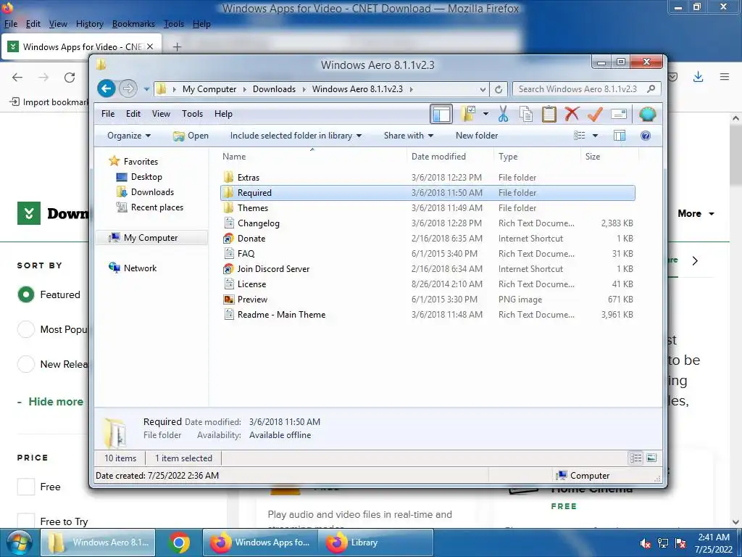Click the Change your view icon
This screenshot has width=742, height=557.
(x=580, y=136)
